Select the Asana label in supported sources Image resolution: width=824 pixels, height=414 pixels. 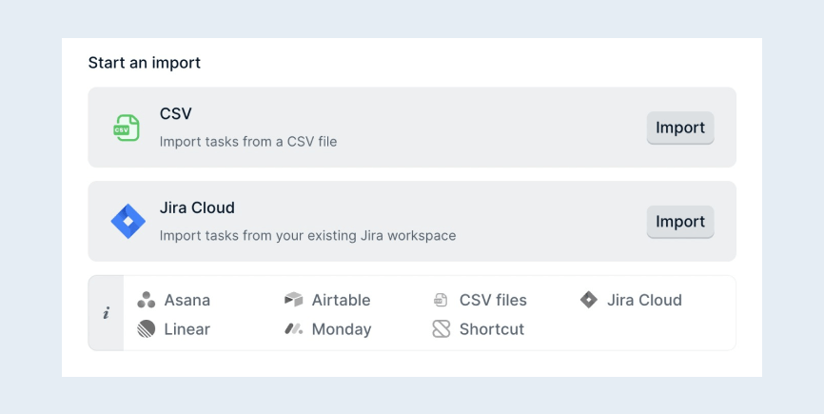tap(187, 300)
